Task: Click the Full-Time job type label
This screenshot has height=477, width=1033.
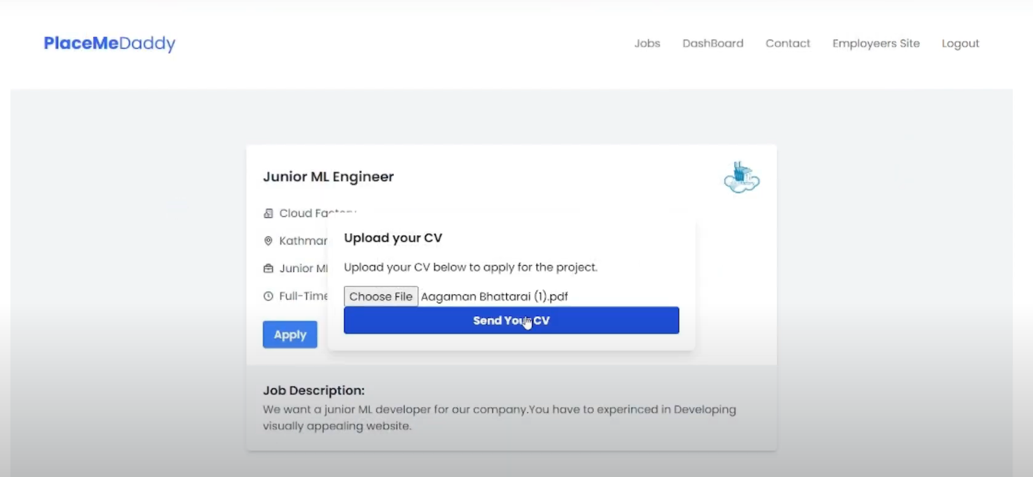Action: tap(303, 296)
